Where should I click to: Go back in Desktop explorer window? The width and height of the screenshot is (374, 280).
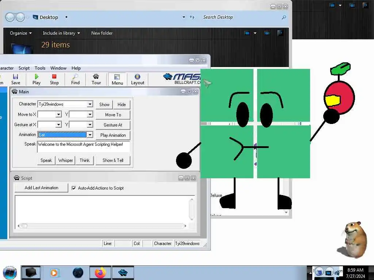pos(10,17)
